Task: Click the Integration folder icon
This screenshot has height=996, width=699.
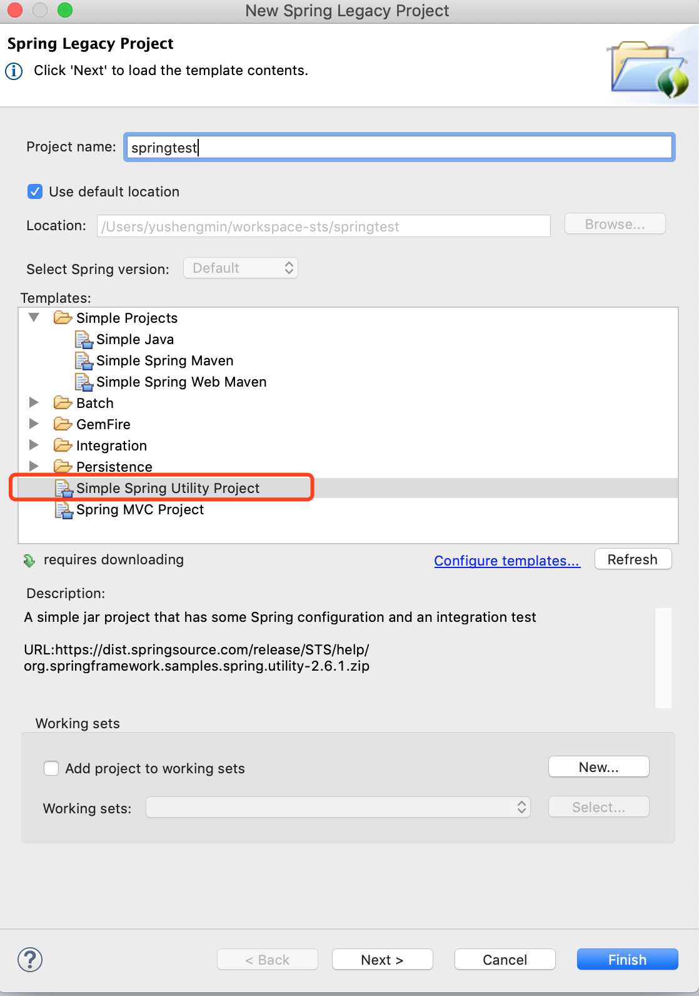Action: (x=63, y=445)
